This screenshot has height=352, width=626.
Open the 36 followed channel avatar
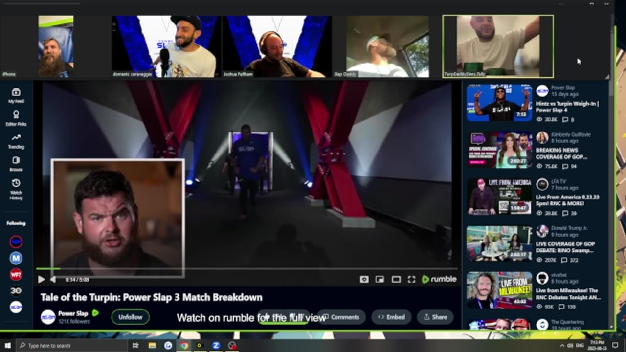(x=16, y=291)
